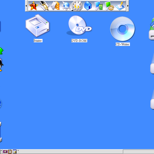Click the green arrow icon at left edge
This screenshot has height=154, width=154.
[2, 51]
